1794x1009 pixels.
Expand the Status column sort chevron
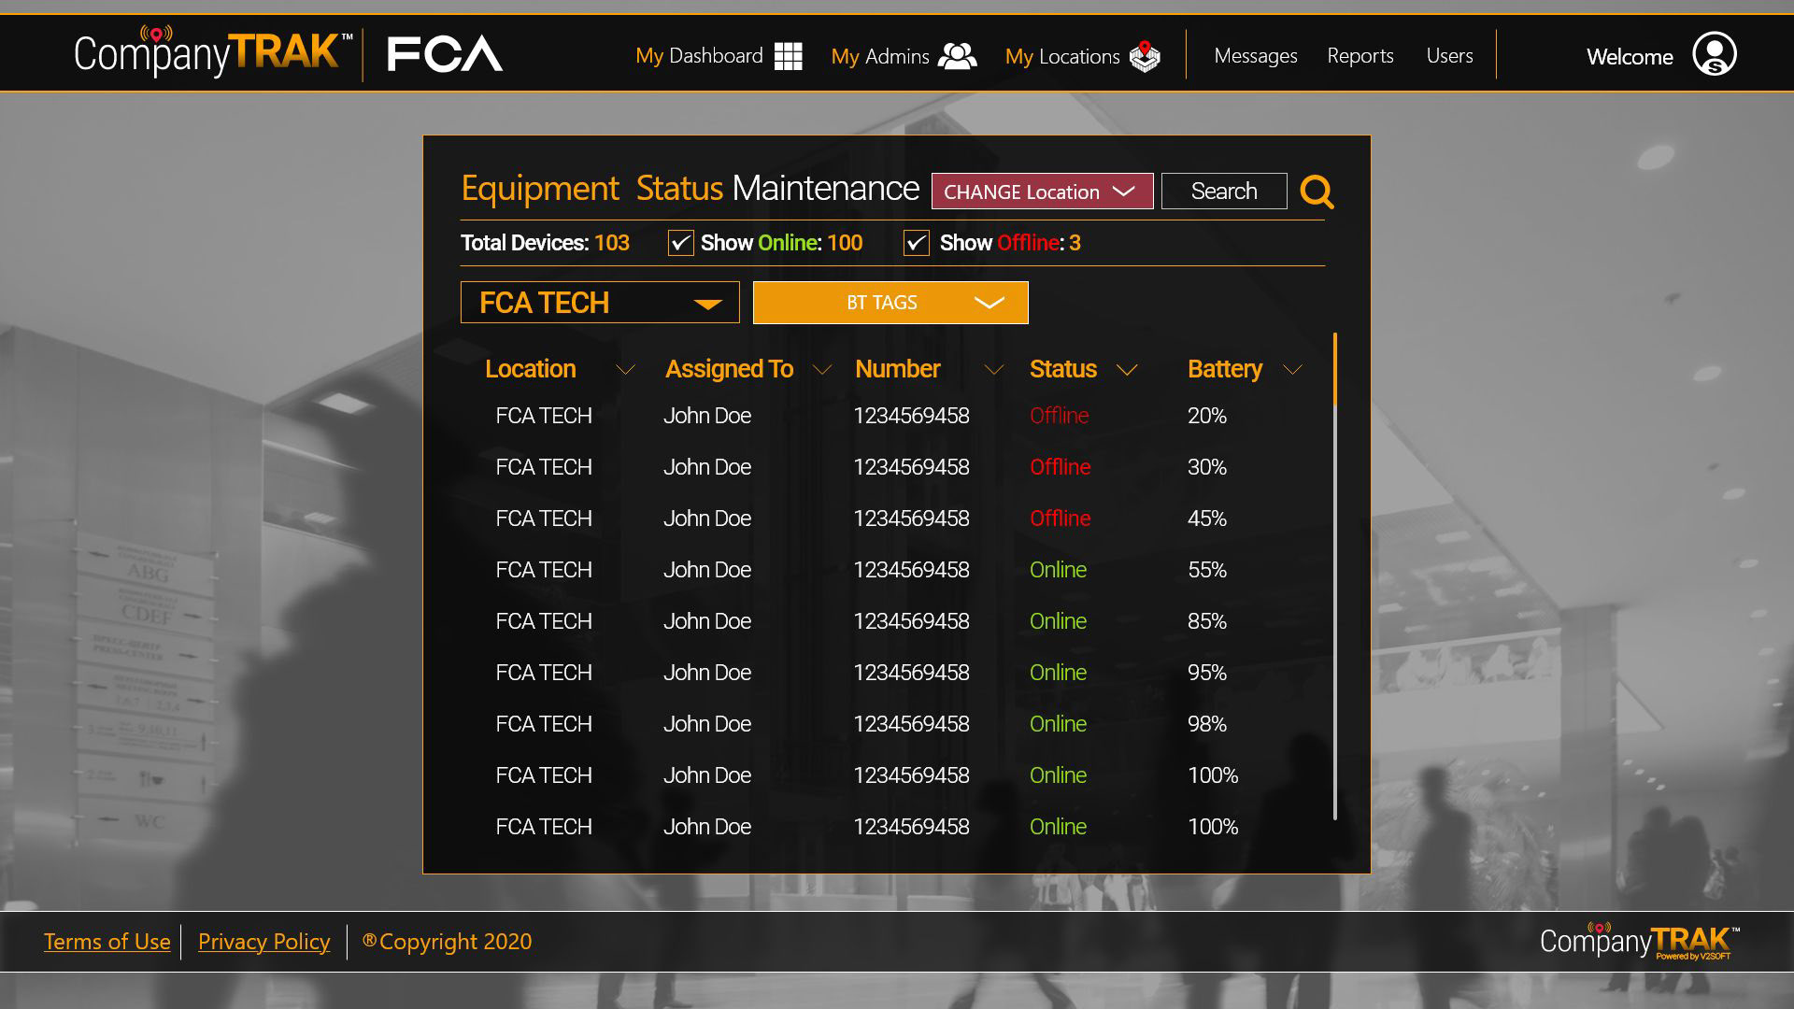pyautogui.click(x=1127, y=371)
